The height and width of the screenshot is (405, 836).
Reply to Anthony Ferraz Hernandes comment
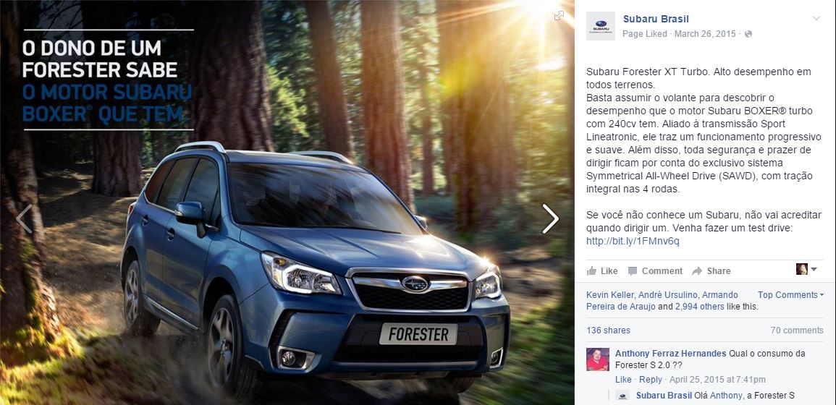click(650, 380)
